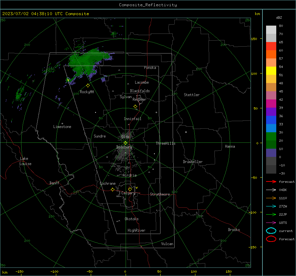Select the magenta 39-42 dBZ color swatch
Viewport: 296px width, 276px height.
pos(271,104)
